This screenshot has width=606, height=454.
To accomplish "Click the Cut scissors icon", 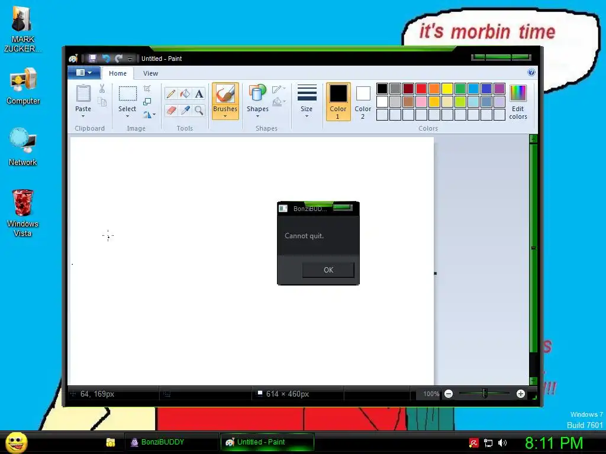I will point(102,89).
